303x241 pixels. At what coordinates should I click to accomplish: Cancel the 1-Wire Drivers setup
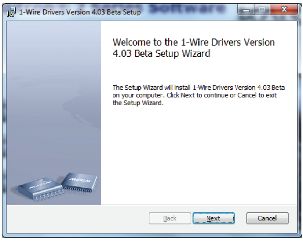[x=267, y=218]
